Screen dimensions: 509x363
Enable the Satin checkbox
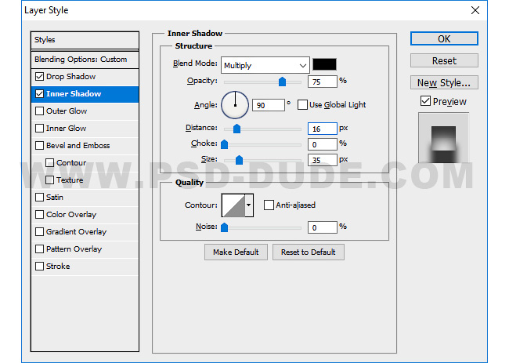[40, 198]
